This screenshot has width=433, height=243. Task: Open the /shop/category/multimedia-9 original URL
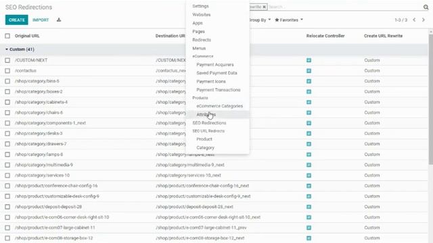(x=44, y=165)
